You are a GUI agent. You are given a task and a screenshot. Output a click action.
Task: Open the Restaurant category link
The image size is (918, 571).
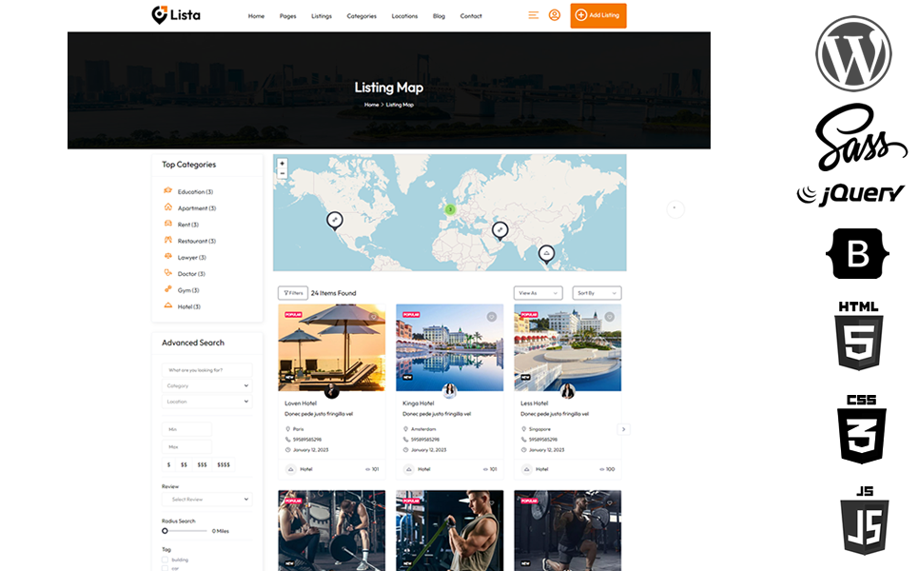(194, 241)
